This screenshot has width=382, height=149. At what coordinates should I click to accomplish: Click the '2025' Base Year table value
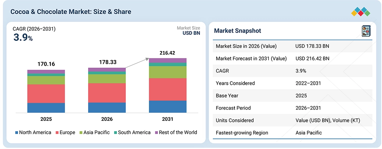tap(301, 96)
